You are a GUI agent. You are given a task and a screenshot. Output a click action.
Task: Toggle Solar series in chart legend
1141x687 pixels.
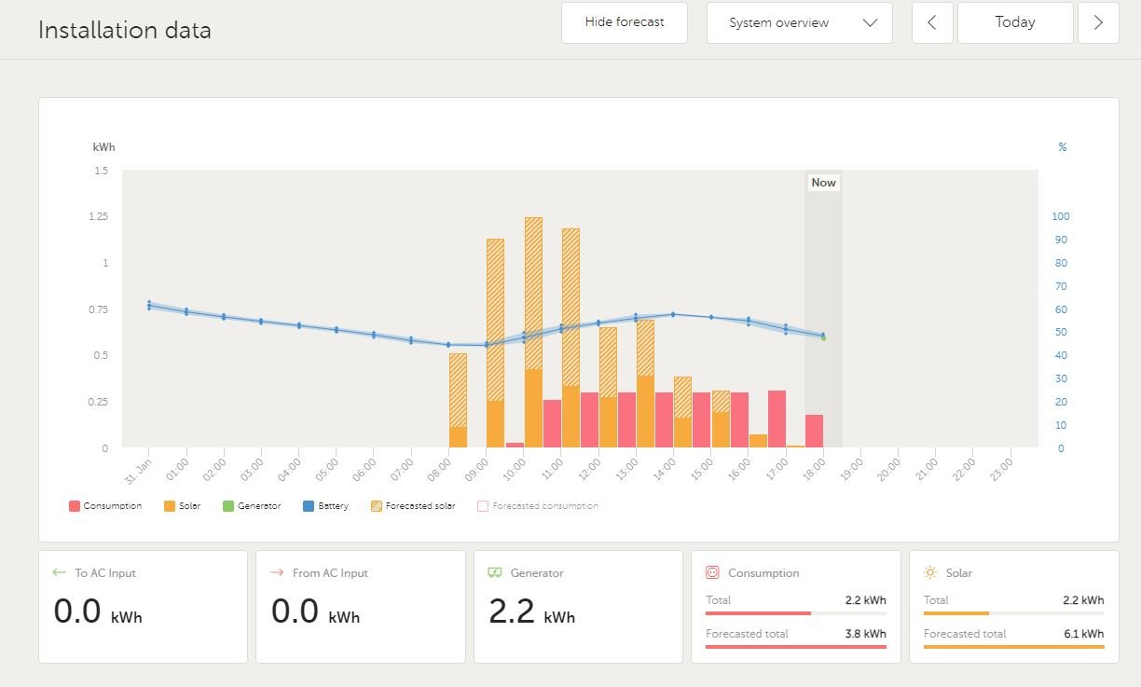pos(182,506)
